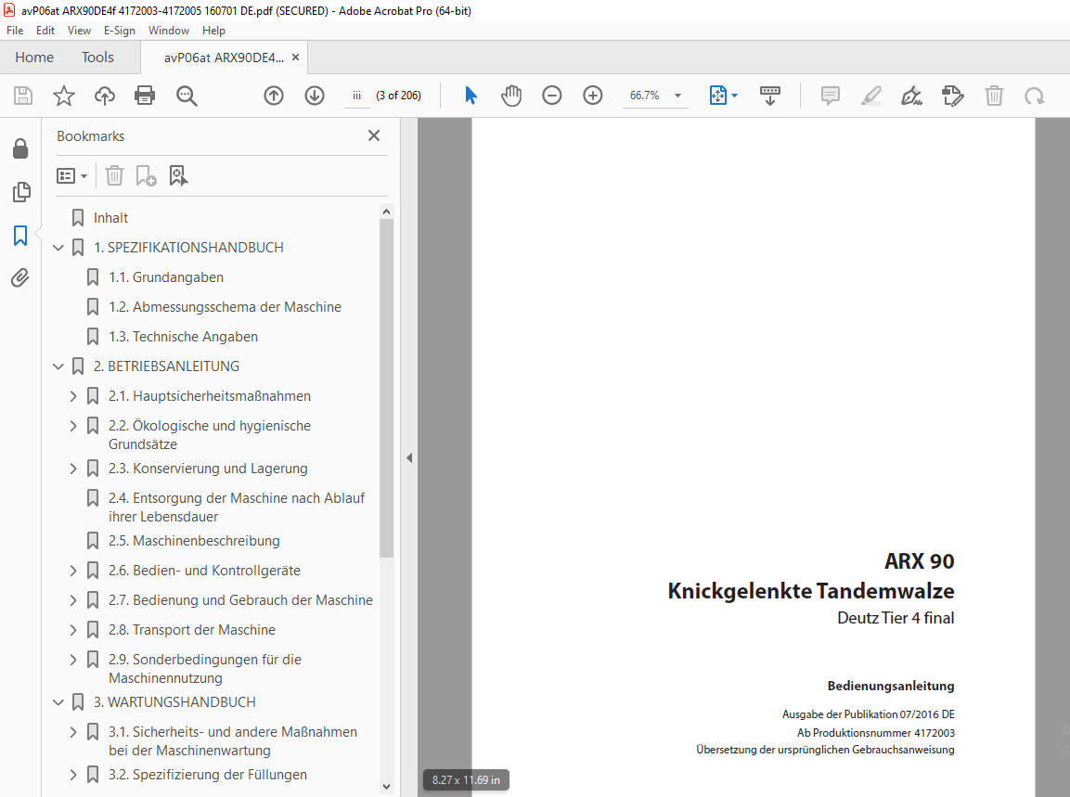Open 1.1. Grundangaben bookmark
1070x797 pixels.
click(166, 277)
